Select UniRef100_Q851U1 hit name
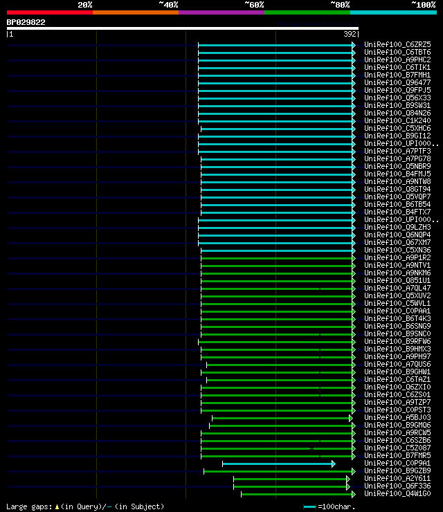 pos(397,281)
